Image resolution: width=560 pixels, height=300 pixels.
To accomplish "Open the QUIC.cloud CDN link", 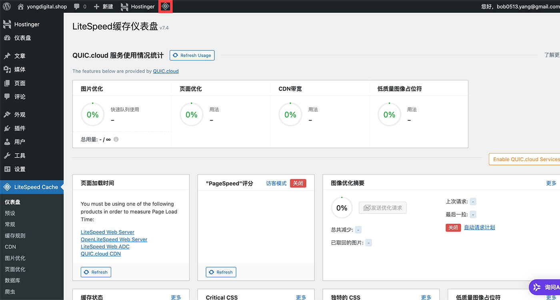I will 101,254.
